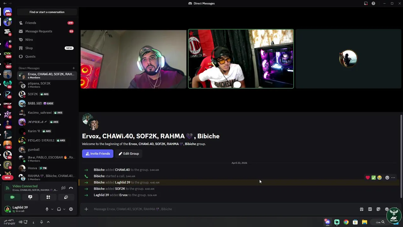
Task: Open Chrome from Windows taskbar
Action: coord(346,222)
